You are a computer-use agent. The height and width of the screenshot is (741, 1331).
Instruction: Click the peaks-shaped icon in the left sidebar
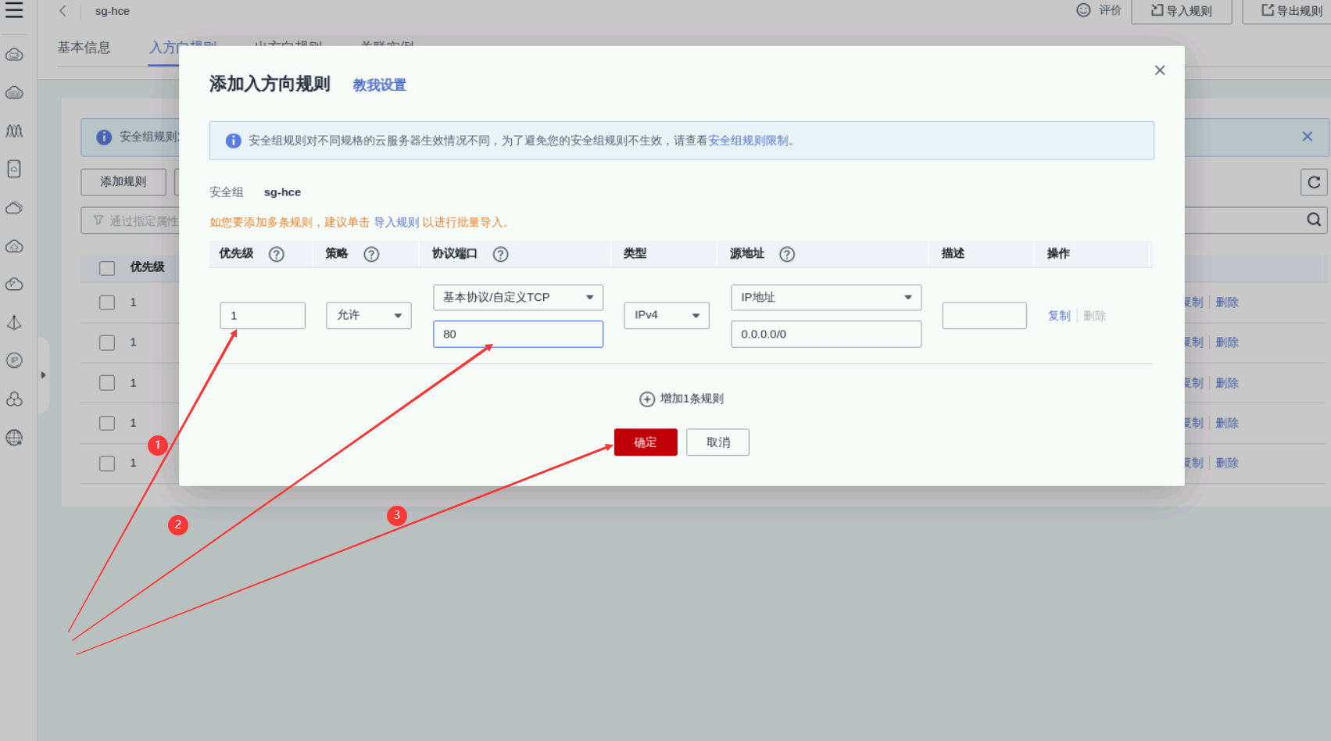(x=14, y=131)
